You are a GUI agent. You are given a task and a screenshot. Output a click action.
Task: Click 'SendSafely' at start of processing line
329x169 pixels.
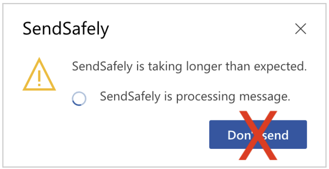coord(130,96)
